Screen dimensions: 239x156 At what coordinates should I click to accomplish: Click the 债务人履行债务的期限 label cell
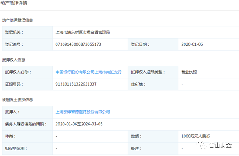(27, 124)
